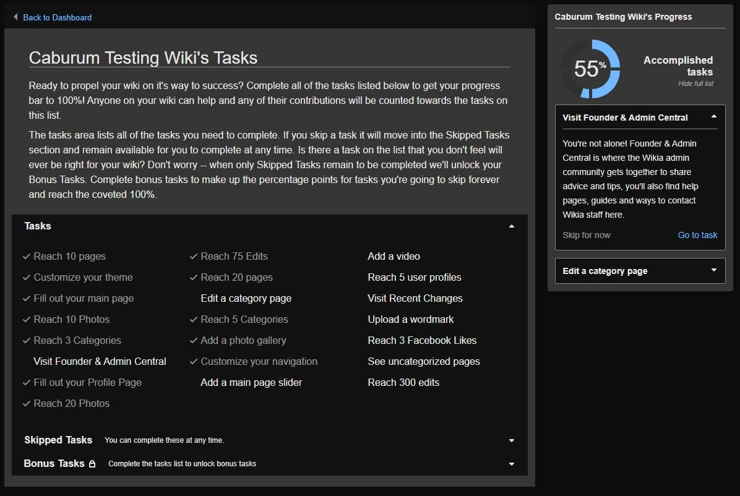Select the Add a video task
The width and height of the screenshot is (740, 496).
(x=394, y=256)
